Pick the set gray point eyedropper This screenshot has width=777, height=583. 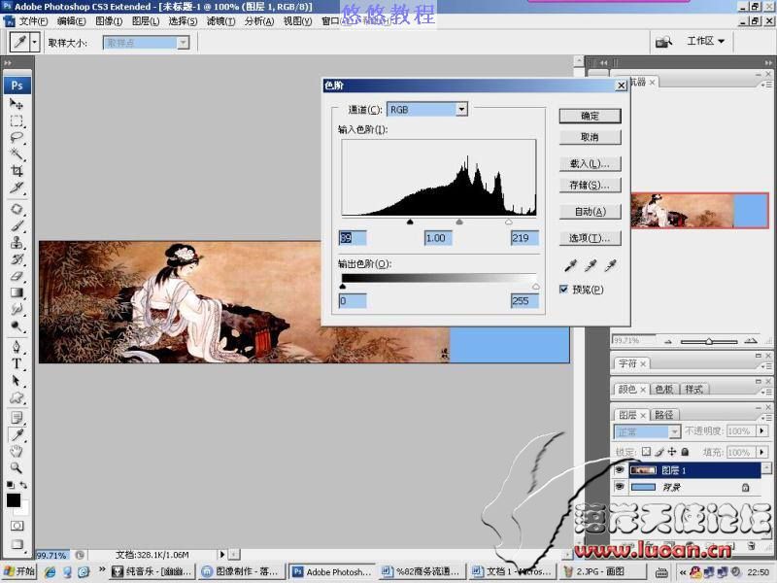pos(591,265)
